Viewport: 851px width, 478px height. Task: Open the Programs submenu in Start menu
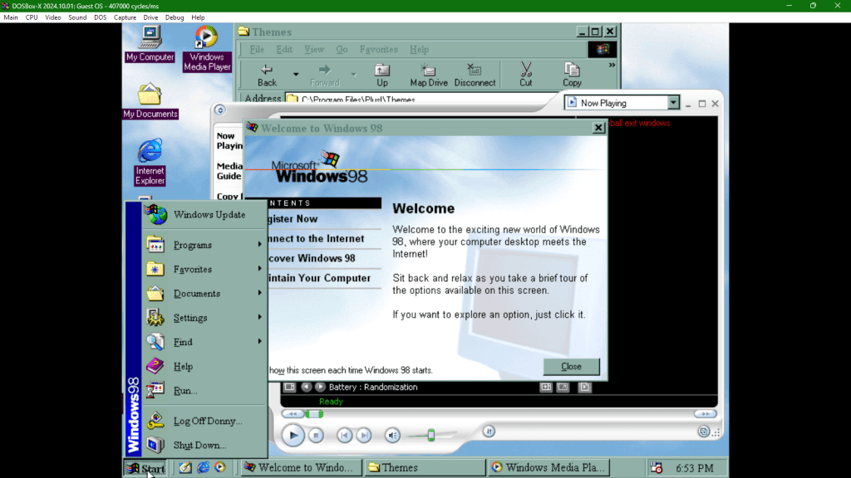click(193, 244)
